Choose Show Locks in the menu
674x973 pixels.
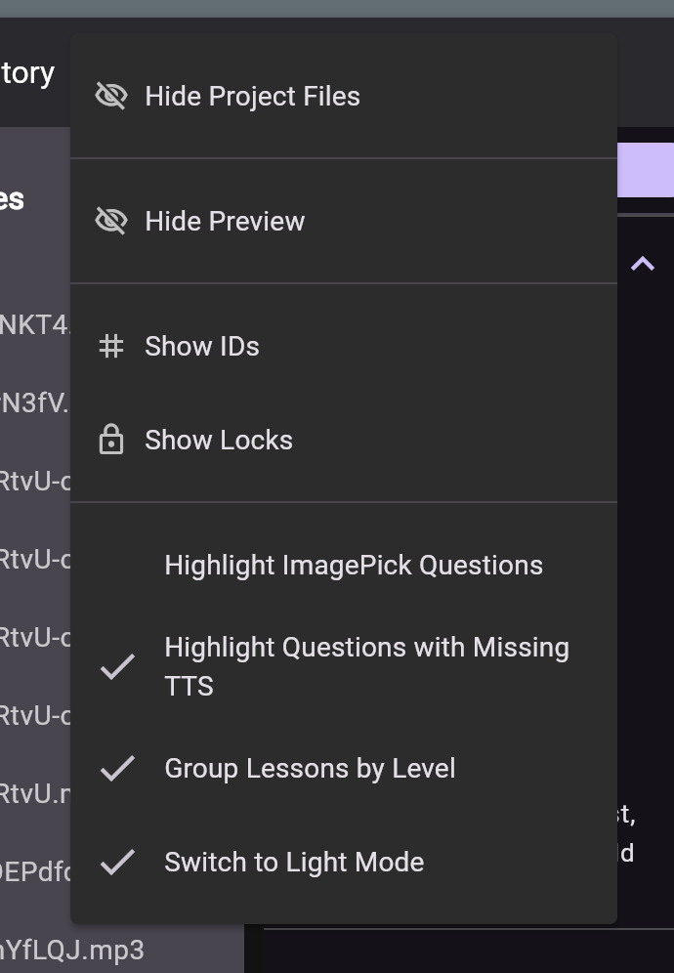point(219,441)
